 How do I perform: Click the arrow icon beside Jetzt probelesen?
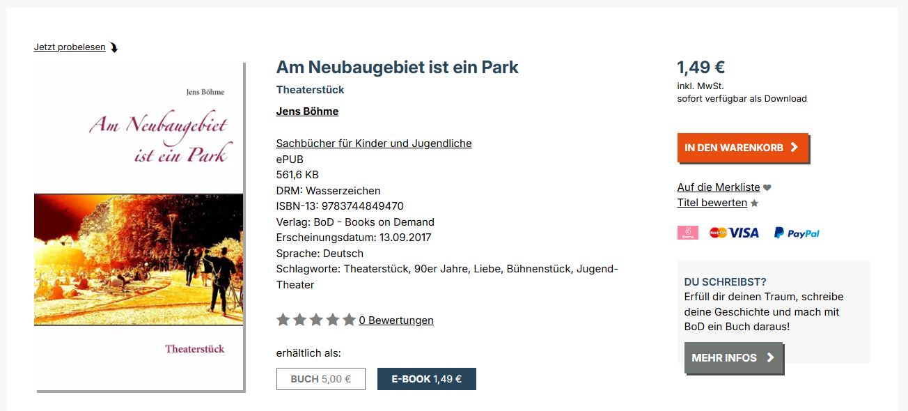tap(114, 48)
